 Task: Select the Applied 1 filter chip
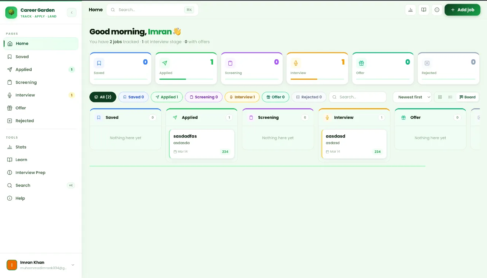pyautogui.click(x=167, y=97)
